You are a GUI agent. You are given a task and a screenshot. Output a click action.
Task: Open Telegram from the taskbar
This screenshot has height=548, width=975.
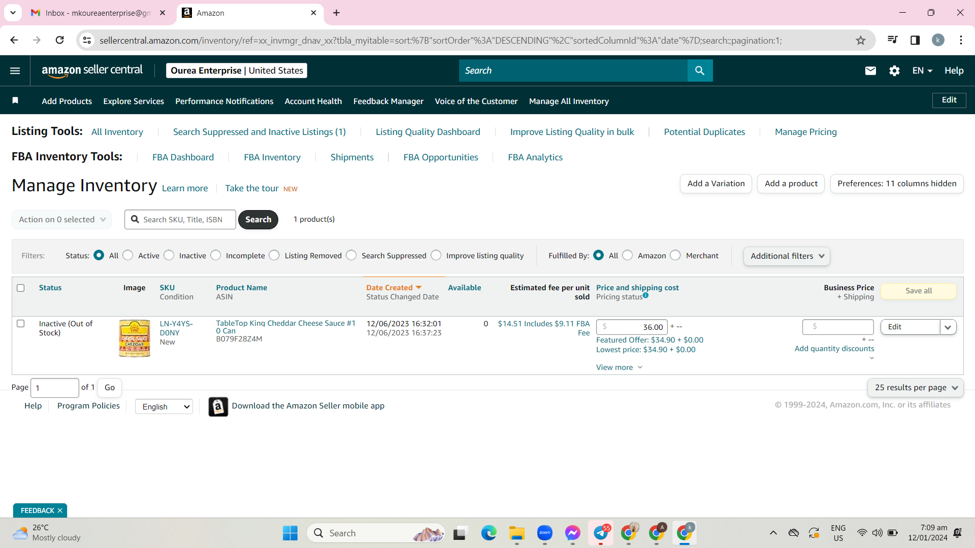pos(601,533)
